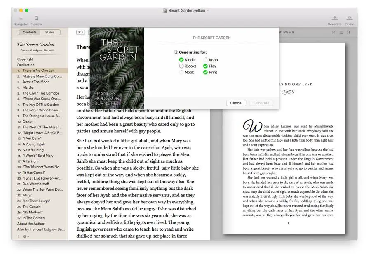Click the dimmed Generate button in dialog
Screen dimensions: 371x260
point(261,103)
